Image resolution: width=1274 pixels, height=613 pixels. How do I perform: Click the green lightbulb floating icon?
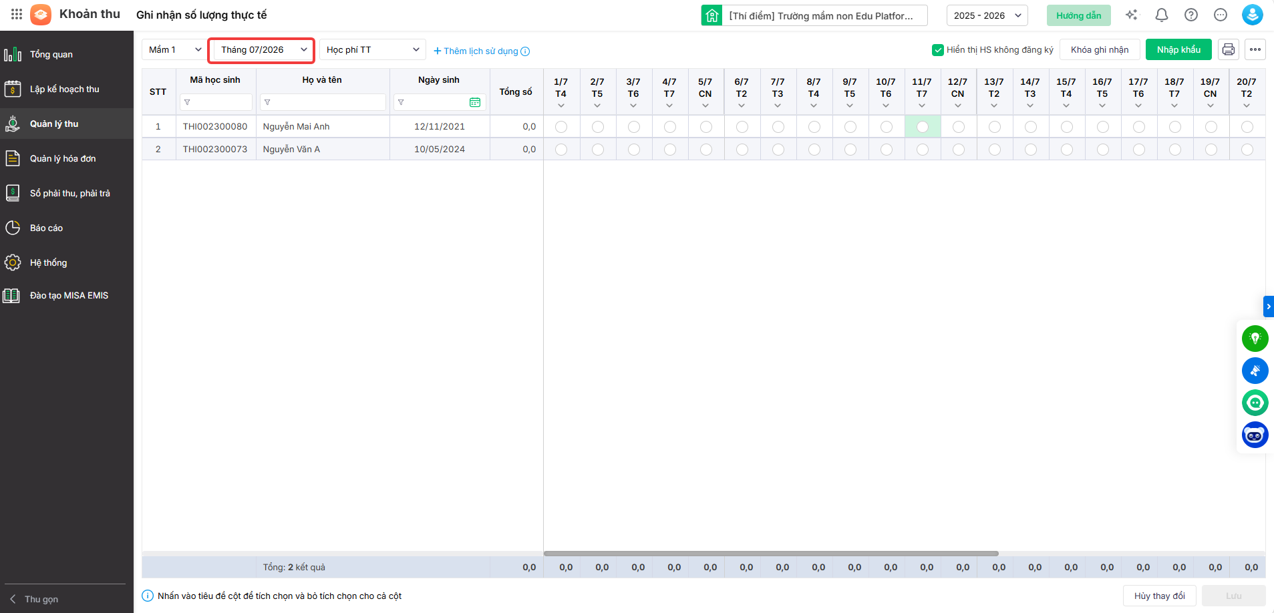tap(1255, 339)
